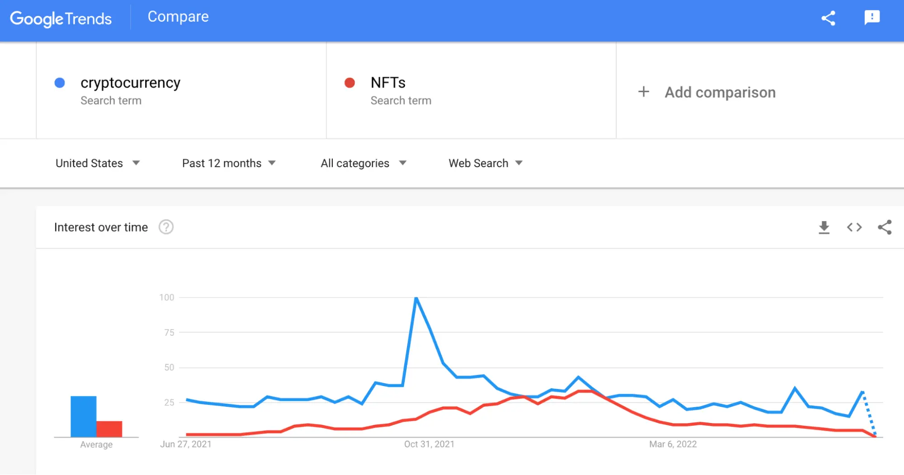Click the Google Trends logo
This screenshot has height=475, width=904.
coord(61,19)
